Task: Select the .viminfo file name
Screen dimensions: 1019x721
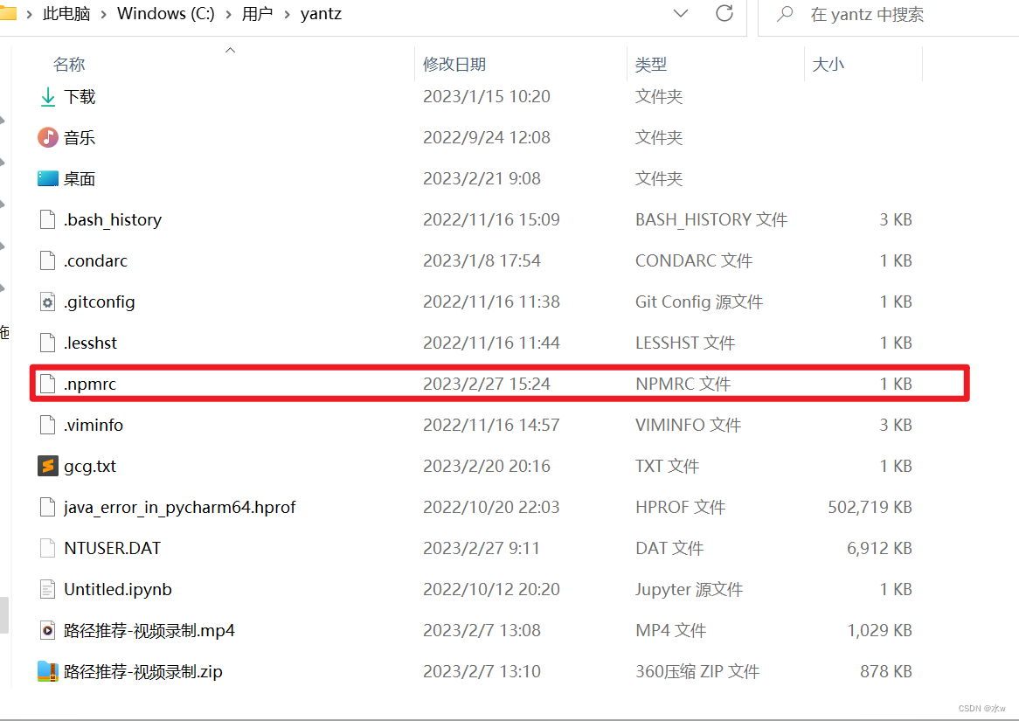Action: click(x=94, y=426)
